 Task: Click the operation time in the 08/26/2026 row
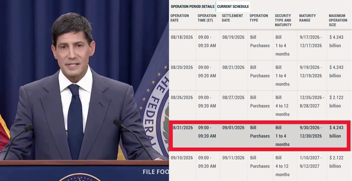(x=207, y=102)
